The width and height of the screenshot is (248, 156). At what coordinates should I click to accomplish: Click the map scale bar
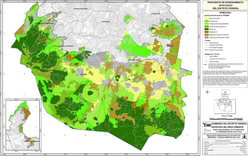click(x=226, y=118)
